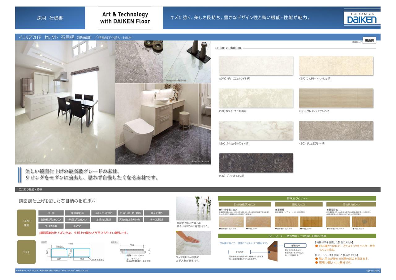Select the 車イス対応 feature tag
Viewport: 396px width, 280px height.
click(x=157, y=213)
